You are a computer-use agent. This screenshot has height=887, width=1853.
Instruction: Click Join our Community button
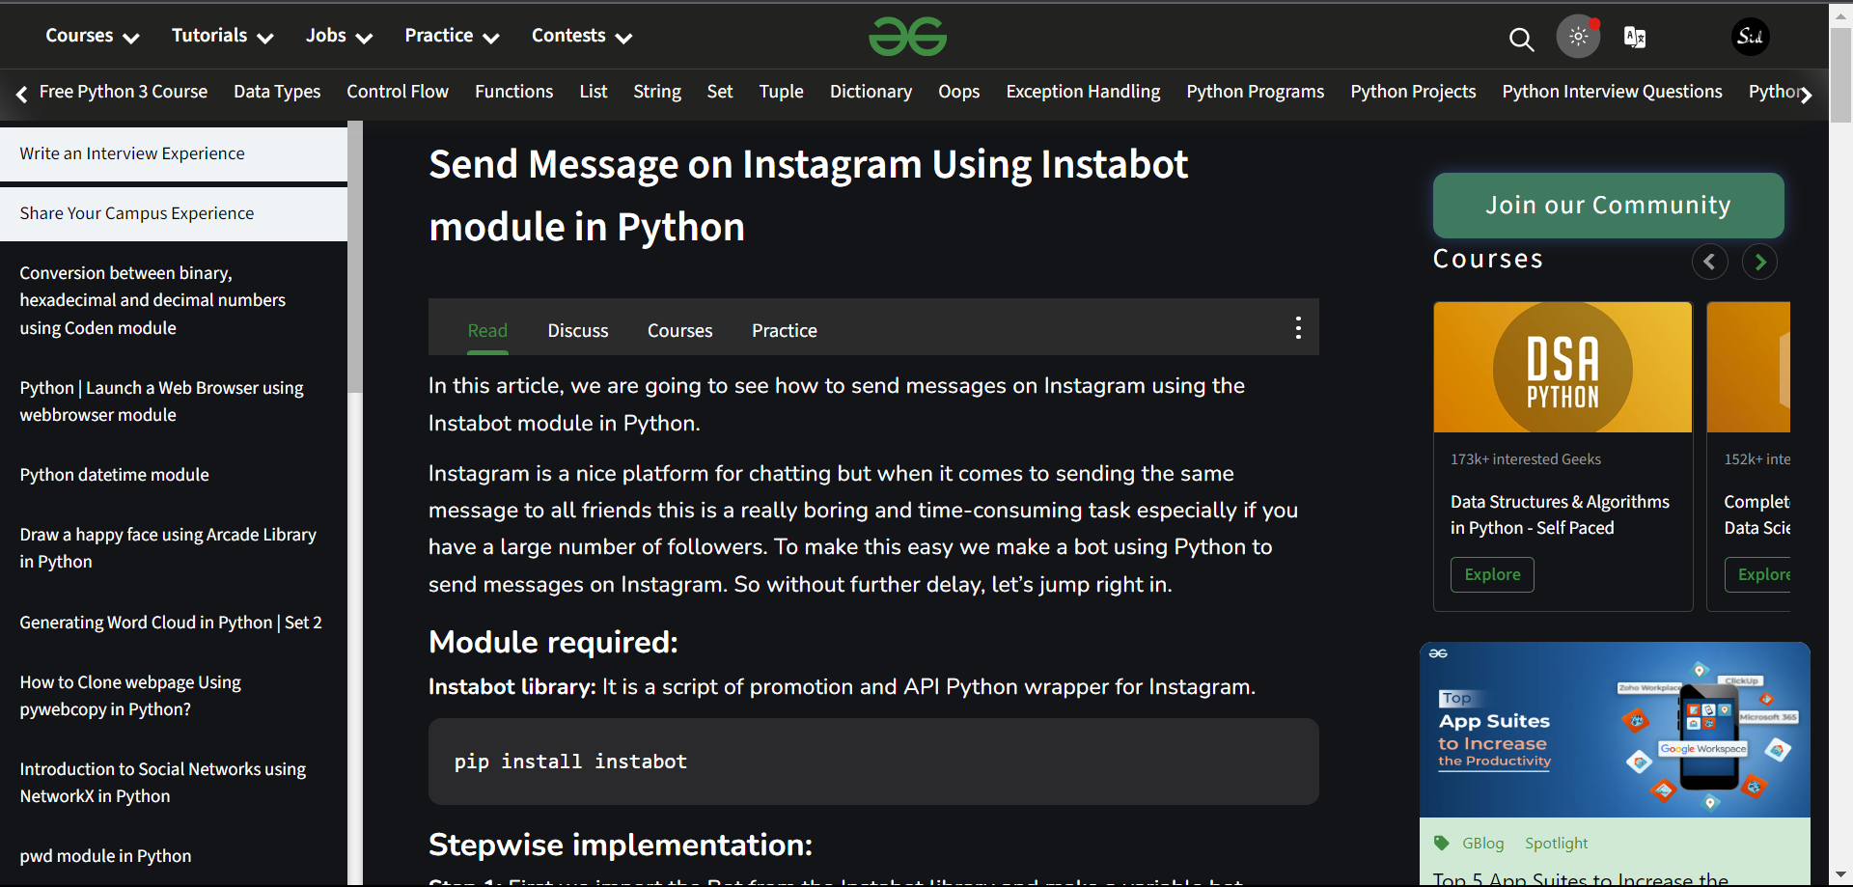(1608, 206)
